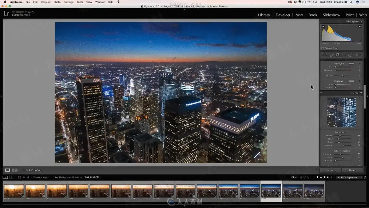
Task: Activate the Red Eye Correction tool
Action: point(337,55)
